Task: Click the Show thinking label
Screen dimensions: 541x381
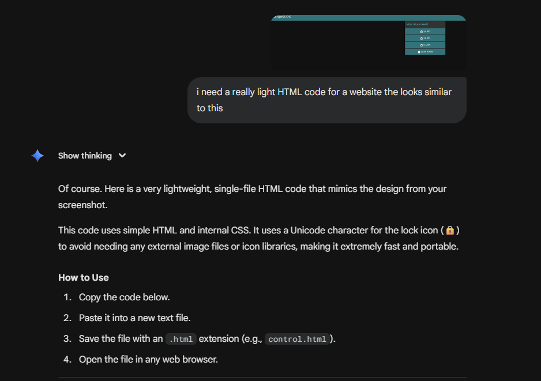Action: click(85, 156)
